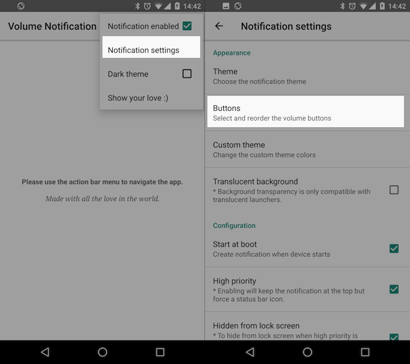Enable the Dark theme checkbox
410x364 pixels.
click(x=187, y=74)
